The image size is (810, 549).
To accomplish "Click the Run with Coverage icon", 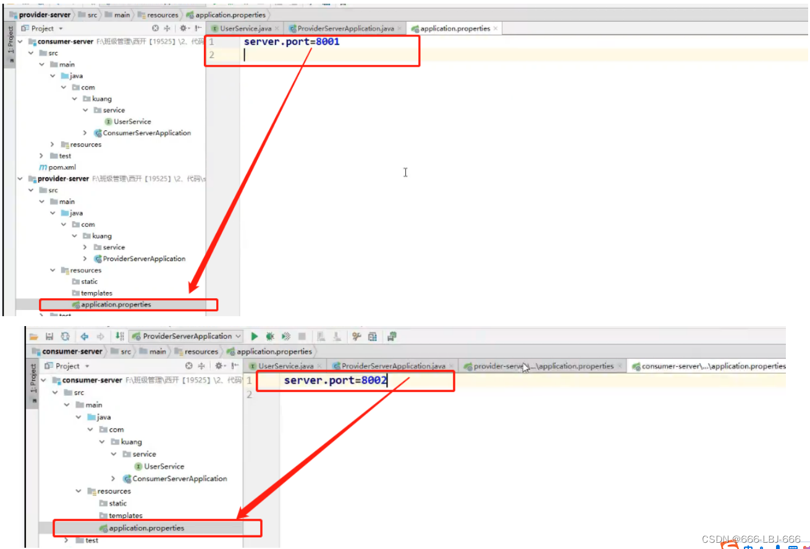I will click(x=285, y=337).
